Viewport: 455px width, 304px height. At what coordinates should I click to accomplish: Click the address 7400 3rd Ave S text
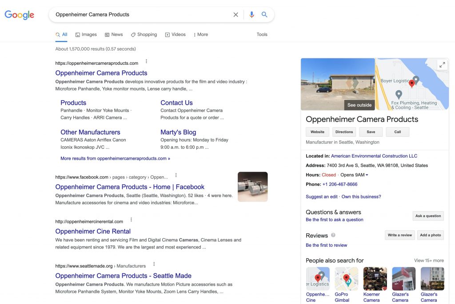[x=377, y=166]
